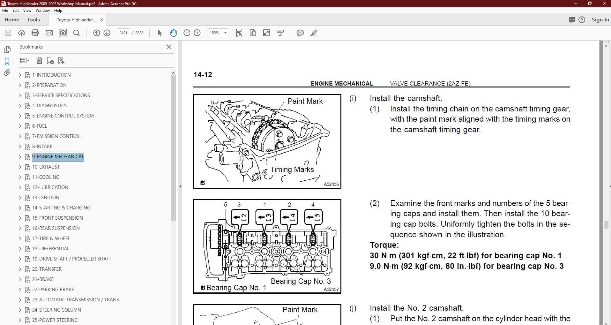The width and height of the screenshot is (611, 325).
Task: Go to next page arrow icon
Action: (107, 33)
